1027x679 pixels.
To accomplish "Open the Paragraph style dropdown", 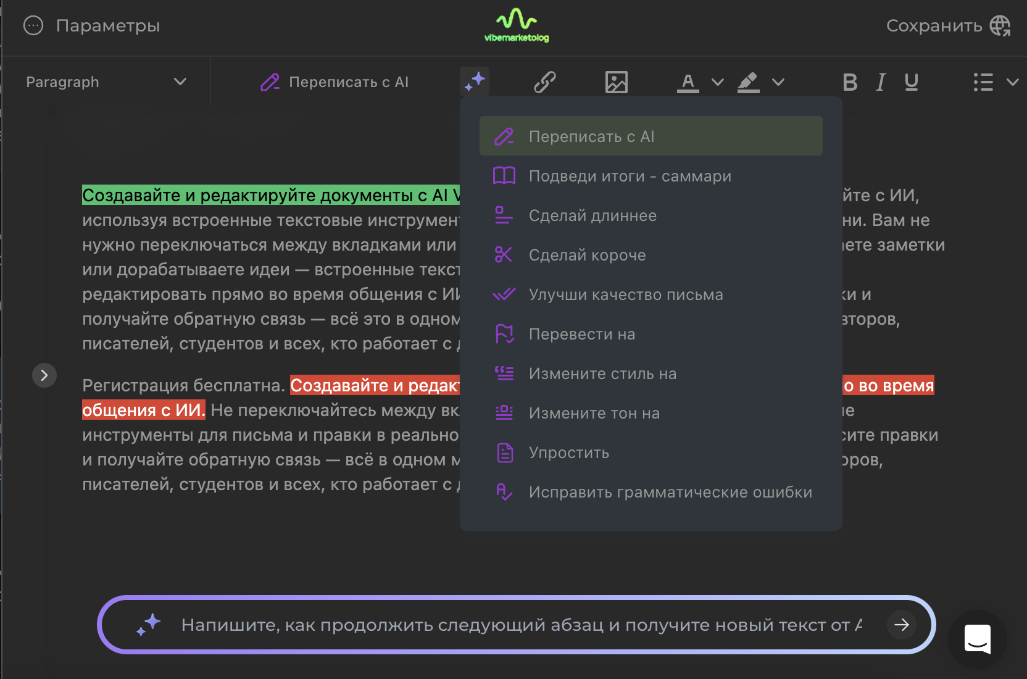I will pyautogui.click(x=106, y=81).
